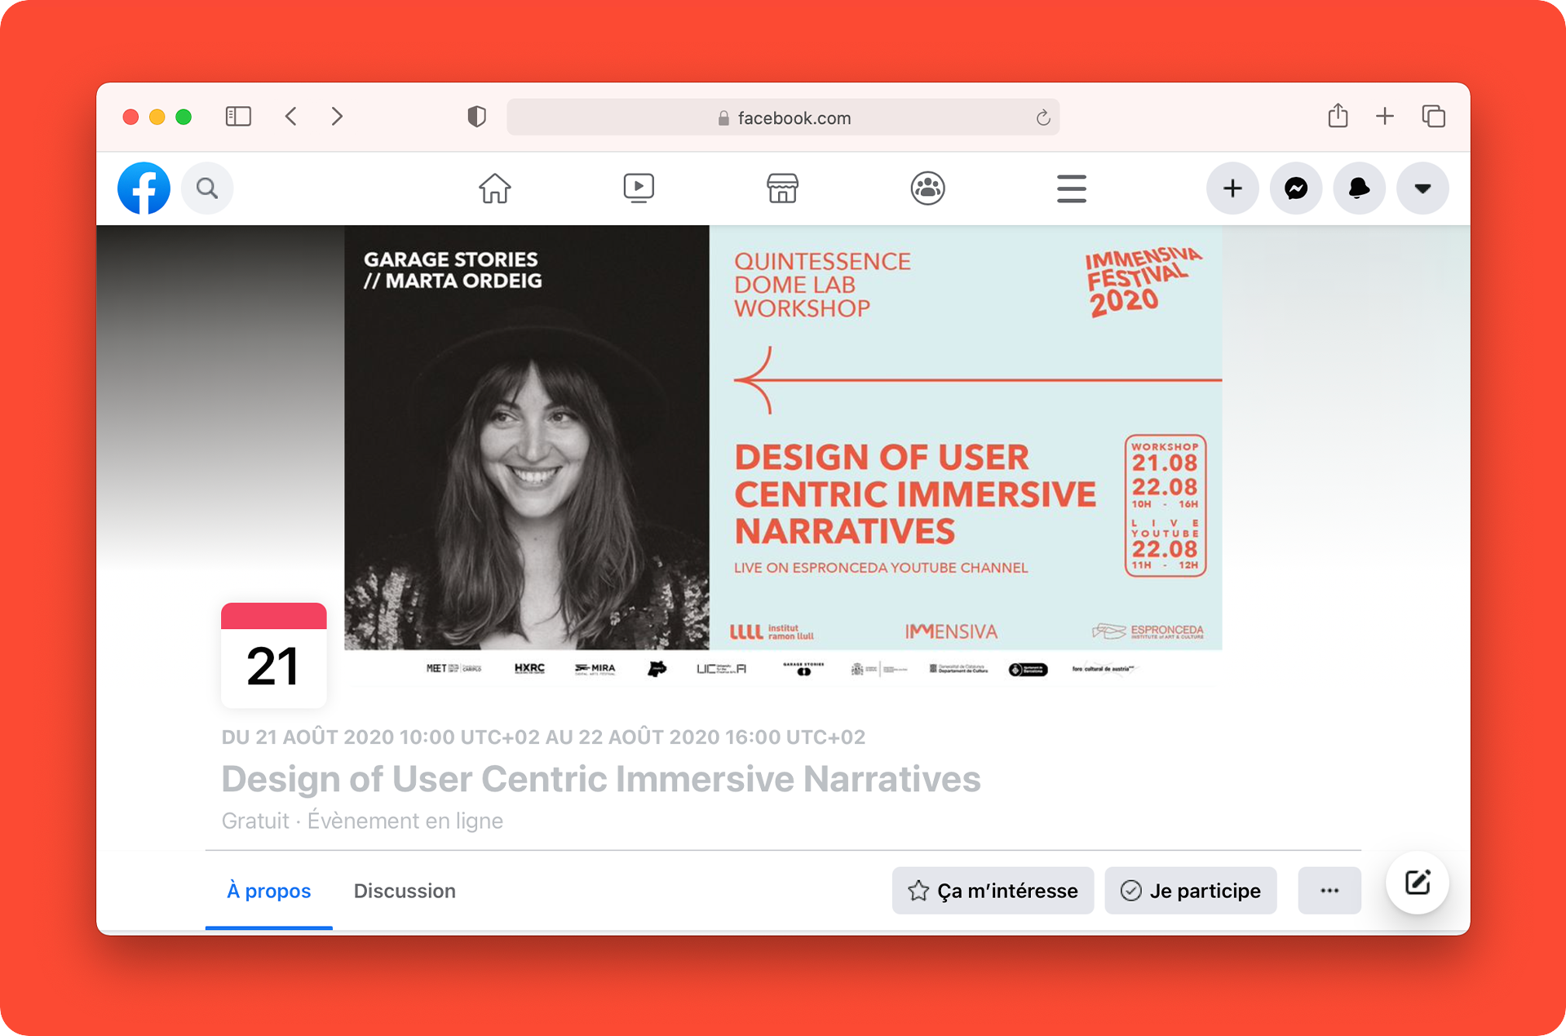Screen dimensions: 1566x1036
Task: Open the Watch video icon
Action: 639,188
